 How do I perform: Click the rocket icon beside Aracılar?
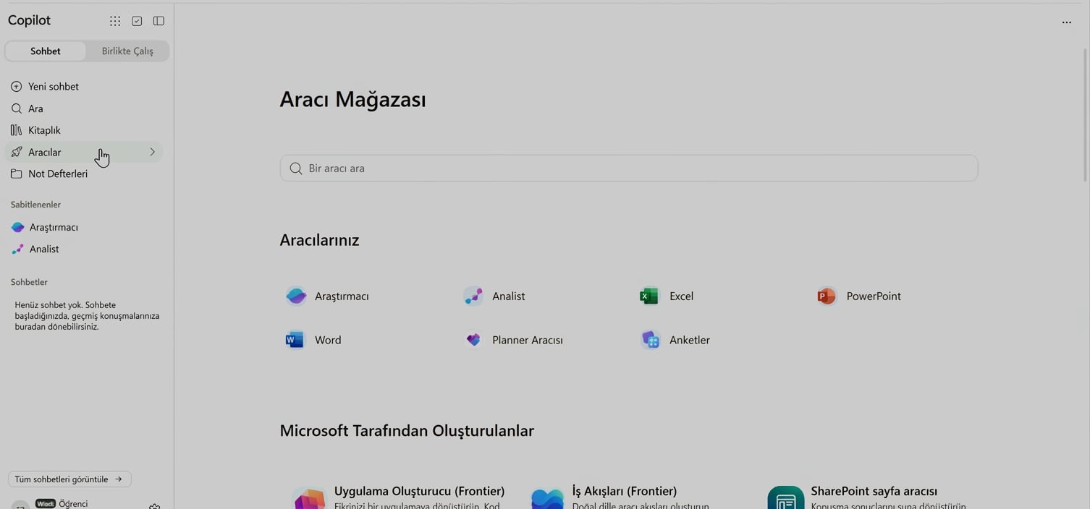coord(17,152)
